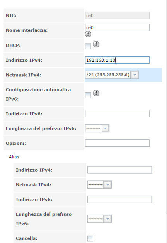Click info icon below Nome interfaccia field

88,34
